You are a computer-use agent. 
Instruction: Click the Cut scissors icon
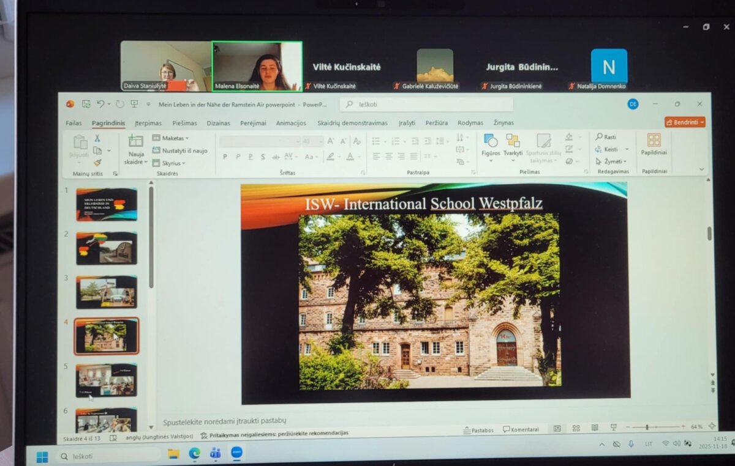point(97,138)
